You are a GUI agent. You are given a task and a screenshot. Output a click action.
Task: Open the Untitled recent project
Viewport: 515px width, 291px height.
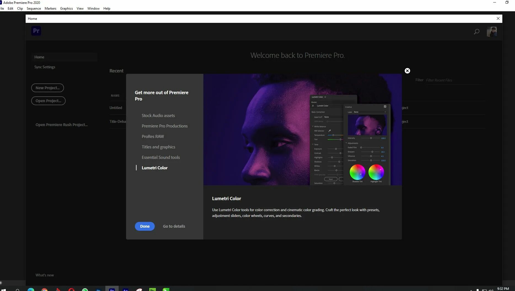pyautogui.click(x=116, y=108)
